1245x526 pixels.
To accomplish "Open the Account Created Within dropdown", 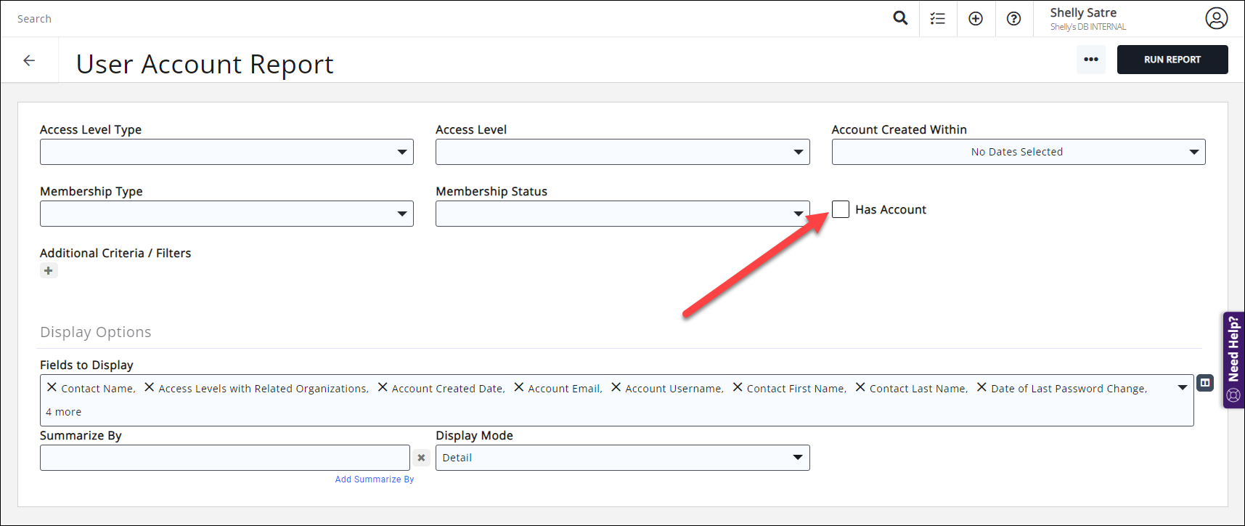I will (x=1018, y=152).
